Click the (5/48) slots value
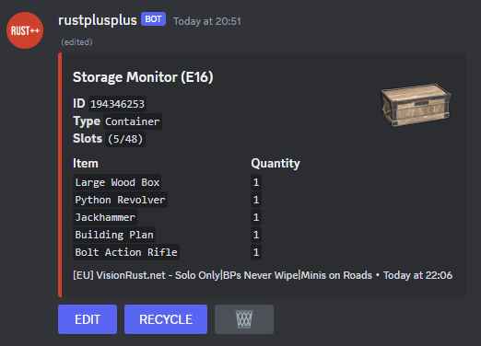 click(125, 139)
